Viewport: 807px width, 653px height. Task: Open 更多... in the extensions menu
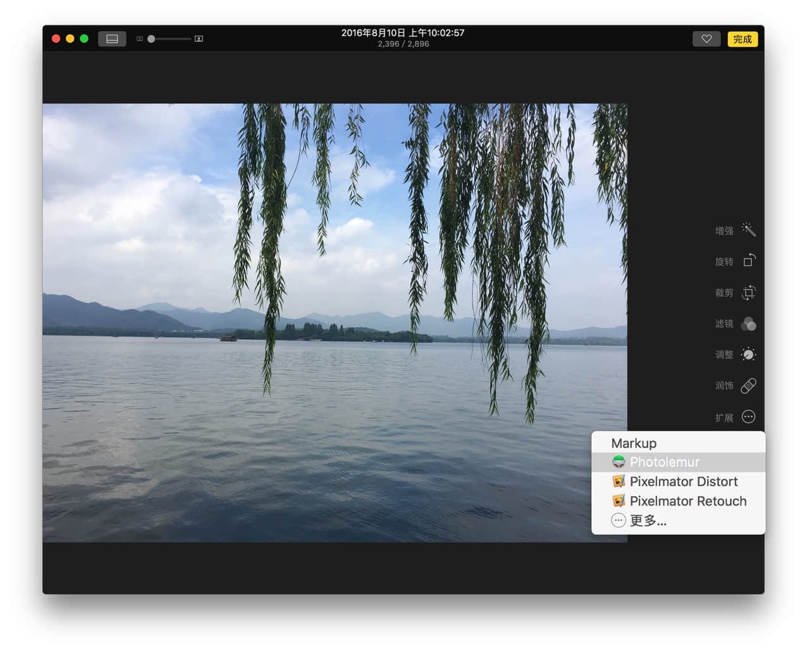[678, 521]
